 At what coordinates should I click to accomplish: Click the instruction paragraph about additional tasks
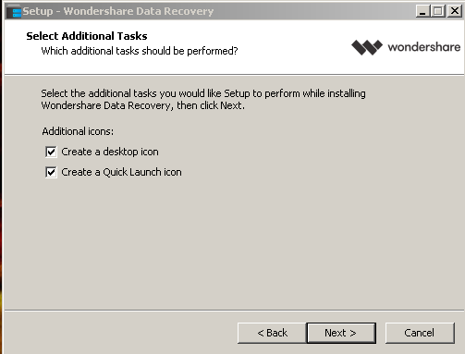pyautogui.click(x=203, y=100)
